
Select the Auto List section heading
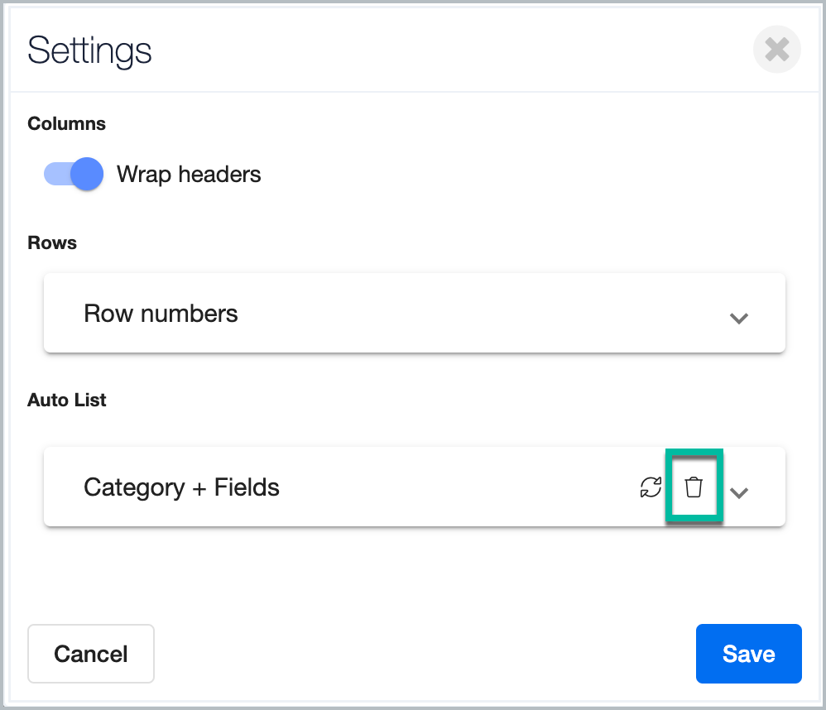(x=67, y=401)
